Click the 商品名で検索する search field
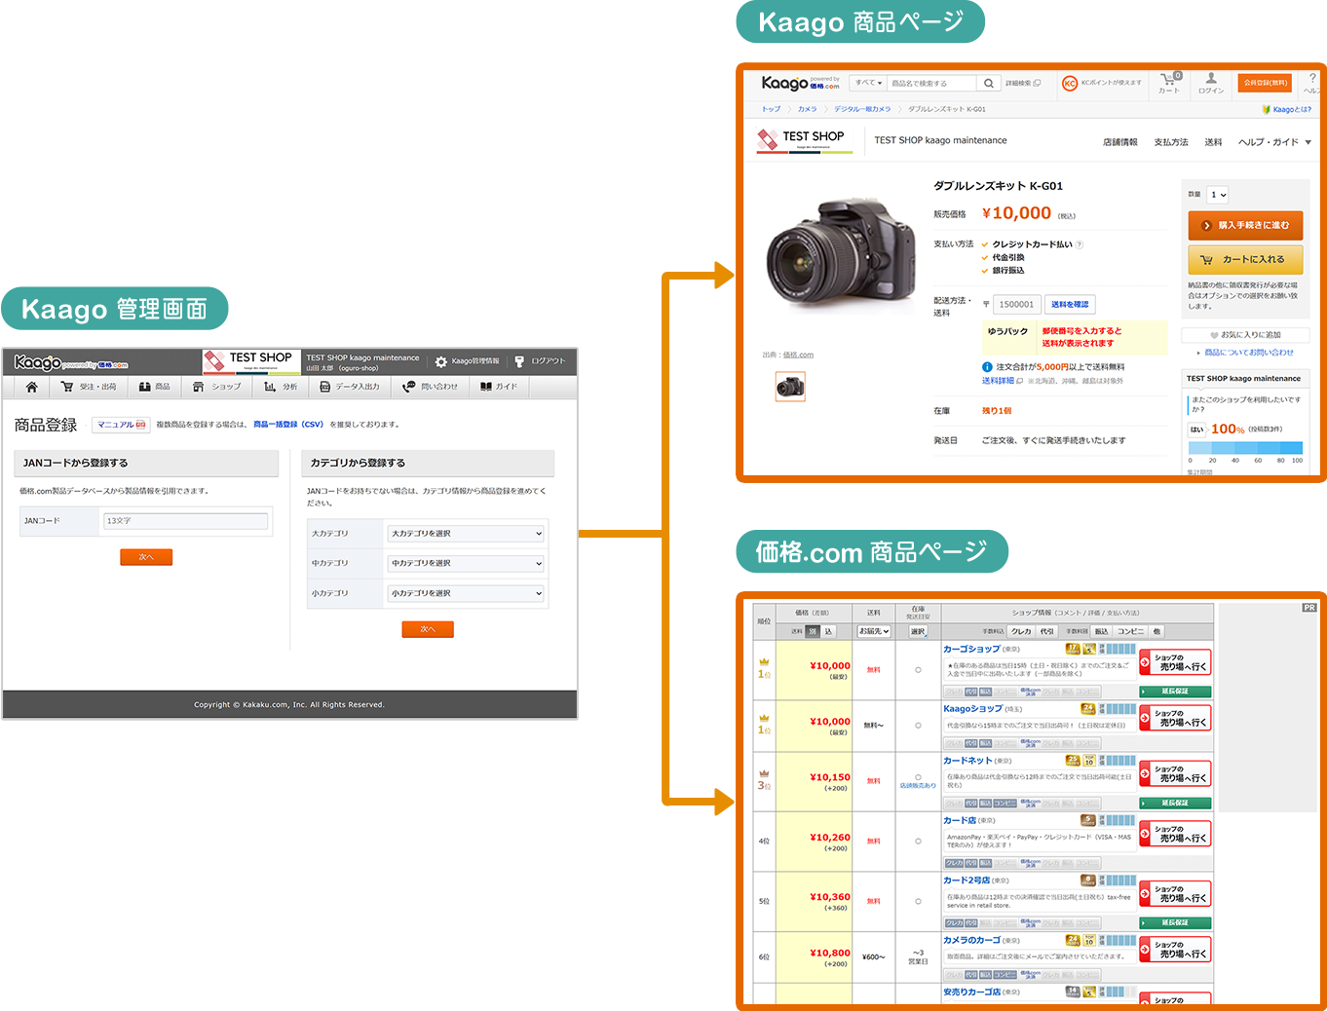Image resolution: width=1327 pixels, height=1011 pixels. [931, 84]
